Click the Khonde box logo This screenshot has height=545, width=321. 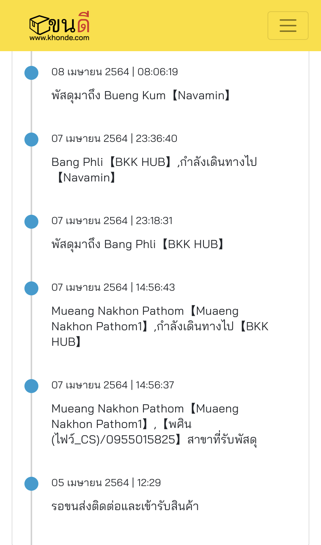(60, 24)
